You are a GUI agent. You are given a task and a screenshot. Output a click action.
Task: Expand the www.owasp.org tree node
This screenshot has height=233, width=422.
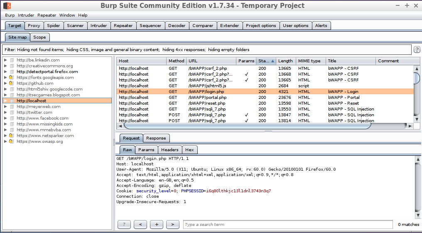tap(5, 142)
